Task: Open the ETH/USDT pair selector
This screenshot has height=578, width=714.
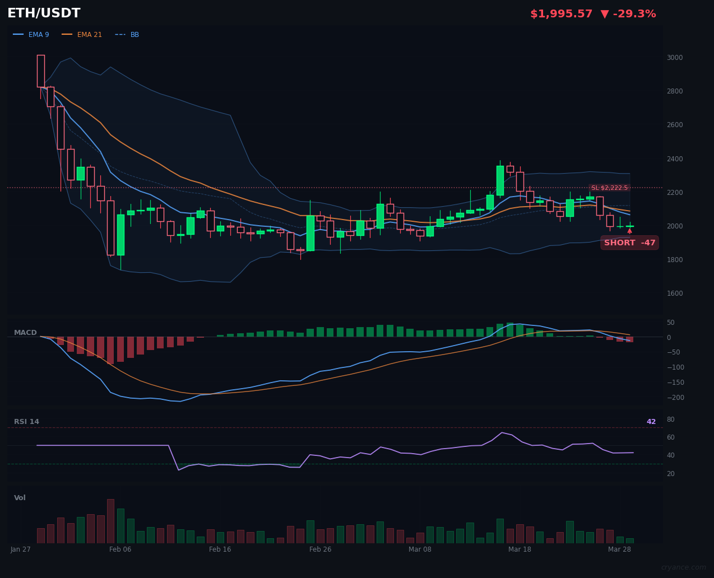Action: click(43, 13)
